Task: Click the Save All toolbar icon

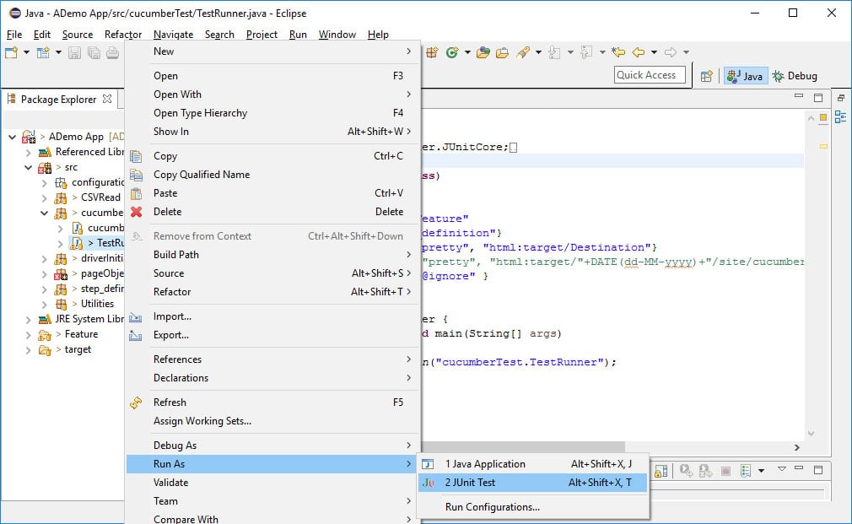Action: (x=94, y=52)
